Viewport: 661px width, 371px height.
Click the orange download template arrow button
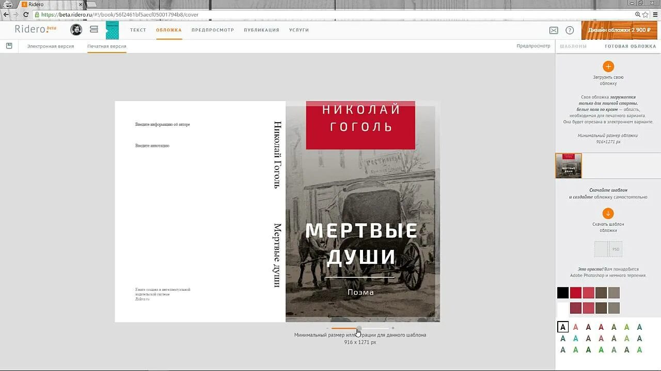pyautogui.click(x=608, y=213)
